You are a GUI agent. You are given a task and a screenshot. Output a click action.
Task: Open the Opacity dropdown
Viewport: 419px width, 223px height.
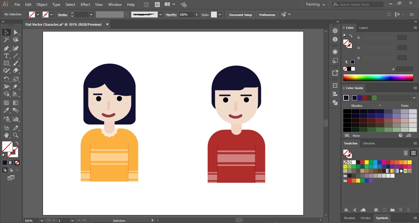point(197,14)
